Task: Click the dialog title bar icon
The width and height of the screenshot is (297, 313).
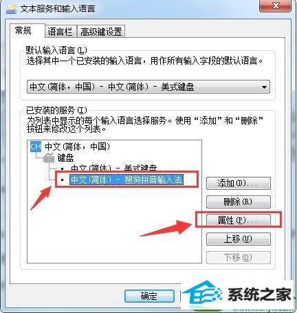Action: pyautogui.click(x=11, y=9)
